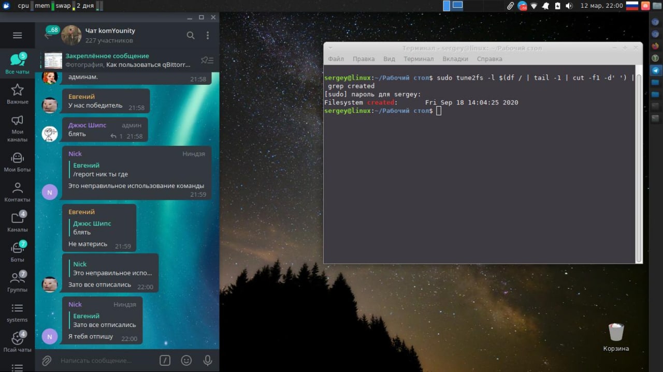Switch to the first workspace in the pager
Viewport: 663px width, 372px height.
(446, 6)
